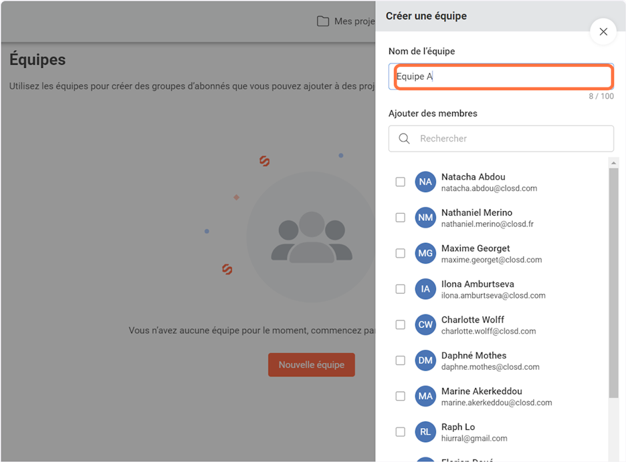Screen dimensions: 626x462
Task: Enable the checkbox for Marine Akerkeddou
Action: click(400, 396)
